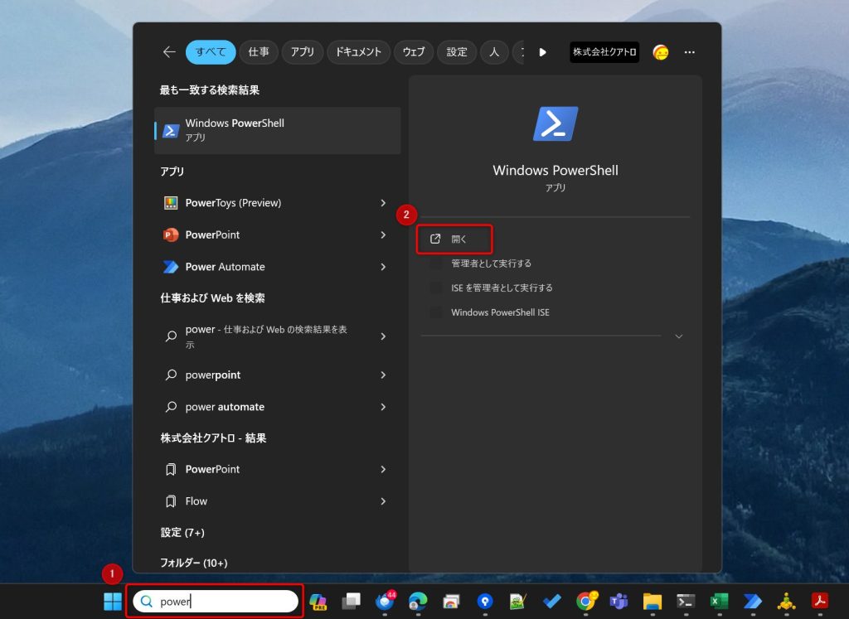Click the taskbar search box containing 'power'
The image size is (849, 619).
(x=215, y=601)
